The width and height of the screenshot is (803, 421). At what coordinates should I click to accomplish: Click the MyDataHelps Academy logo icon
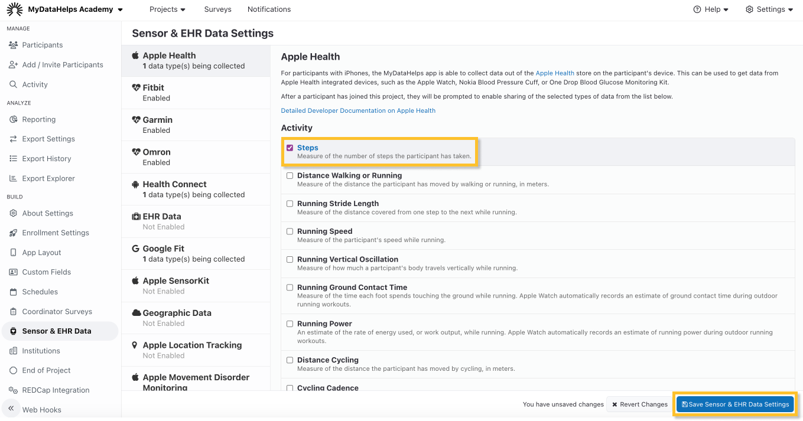(15, 9)
